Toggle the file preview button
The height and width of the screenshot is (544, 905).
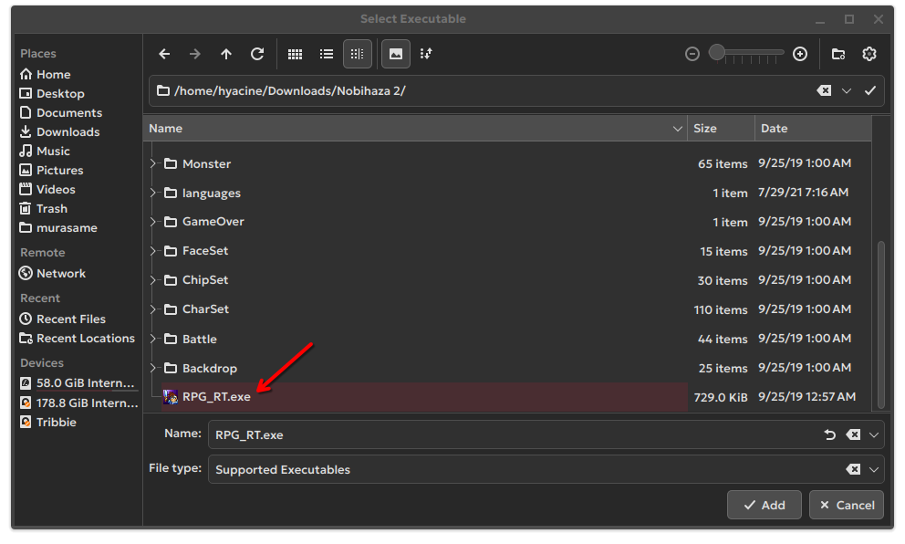pyautogui.click(x=395, y=54)
